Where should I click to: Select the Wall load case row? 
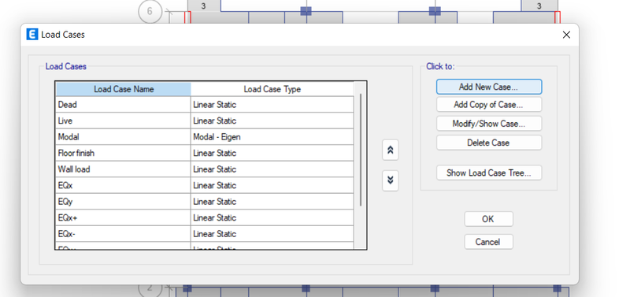tap(205, 169)
